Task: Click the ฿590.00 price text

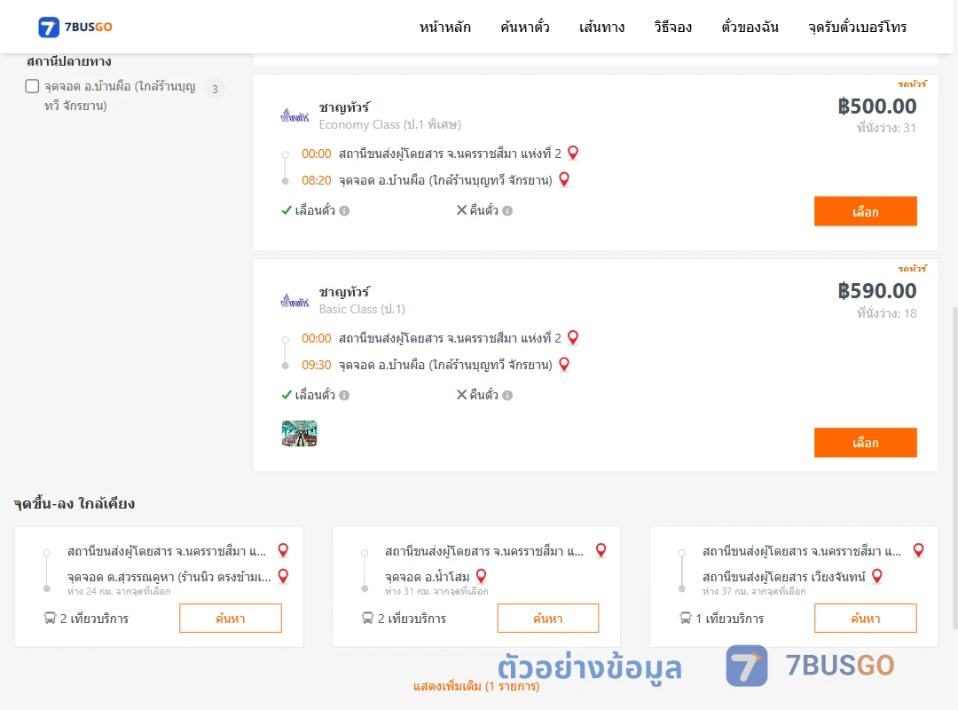Action: [876, 291]
